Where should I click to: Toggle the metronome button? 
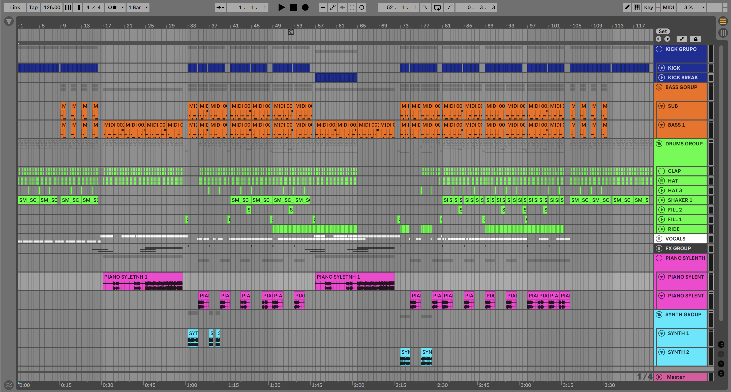113,7
